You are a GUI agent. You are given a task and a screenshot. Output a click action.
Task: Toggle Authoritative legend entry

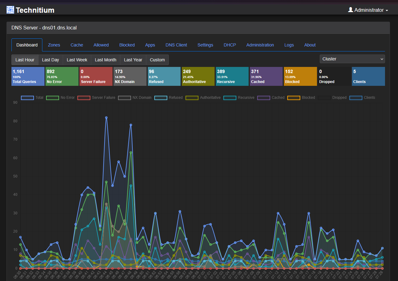pyautogui.click(x=203, y=98)
